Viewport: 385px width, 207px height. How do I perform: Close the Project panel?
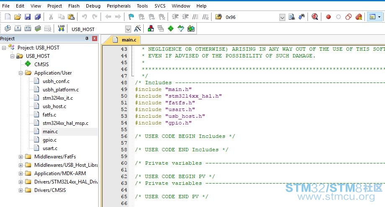(95, 39)
